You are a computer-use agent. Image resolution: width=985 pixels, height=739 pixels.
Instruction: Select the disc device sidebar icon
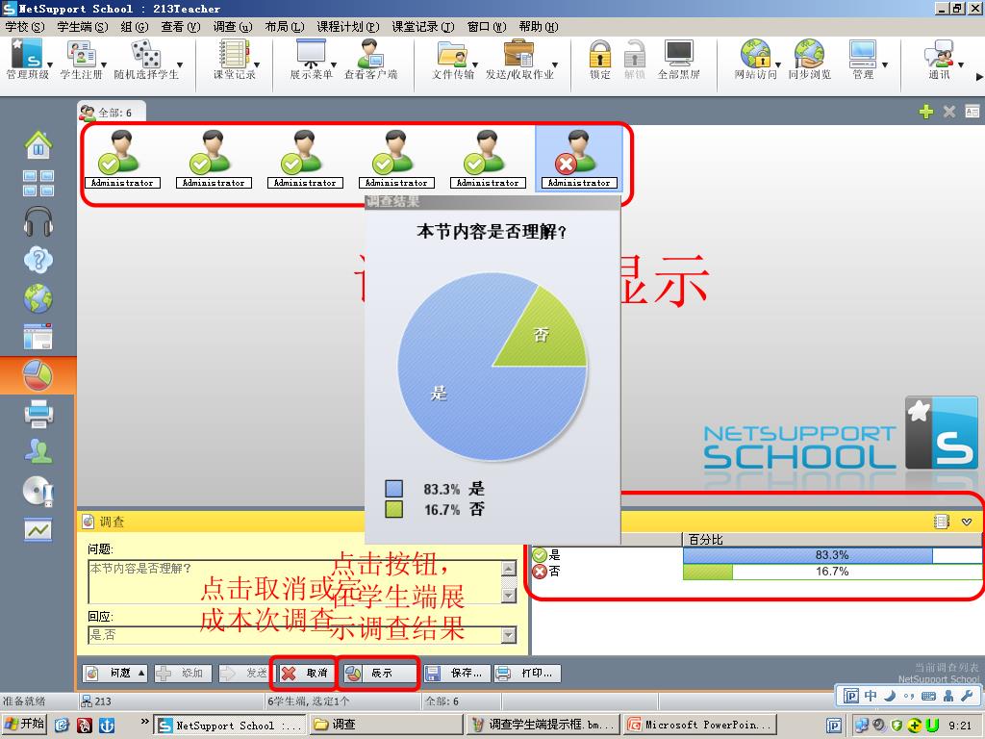38,491
